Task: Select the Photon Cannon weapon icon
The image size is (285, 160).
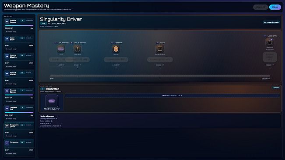Action: coord(7,21)
